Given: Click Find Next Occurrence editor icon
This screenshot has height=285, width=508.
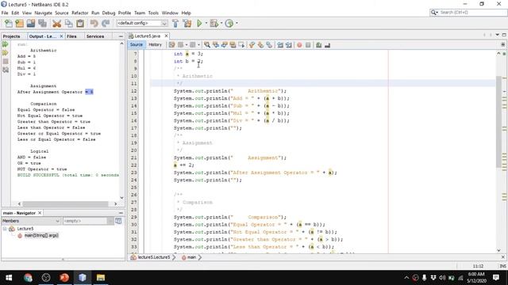Looking at the screenshot, I should [x=224, y=45].
